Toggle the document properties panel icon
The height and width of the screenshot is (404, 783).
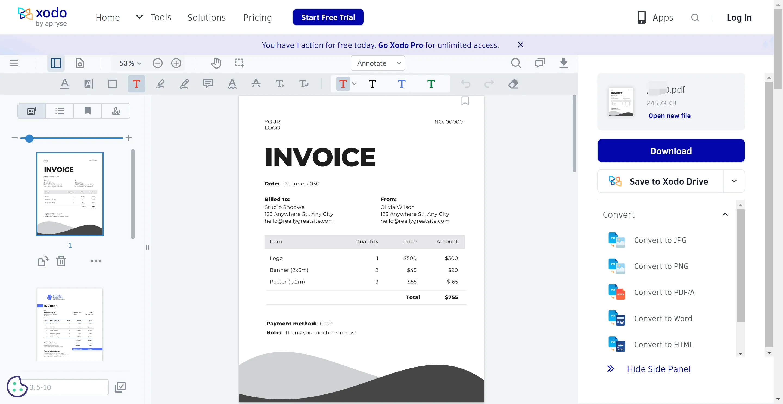tap(80, 63)
